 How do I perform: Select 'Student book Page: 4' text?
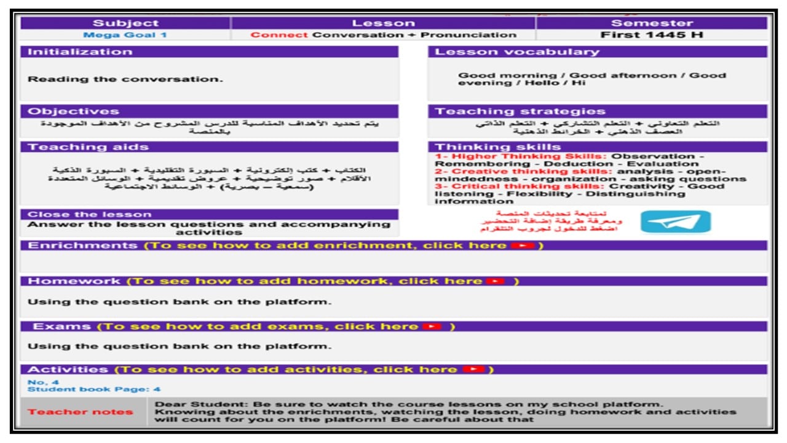94,389
